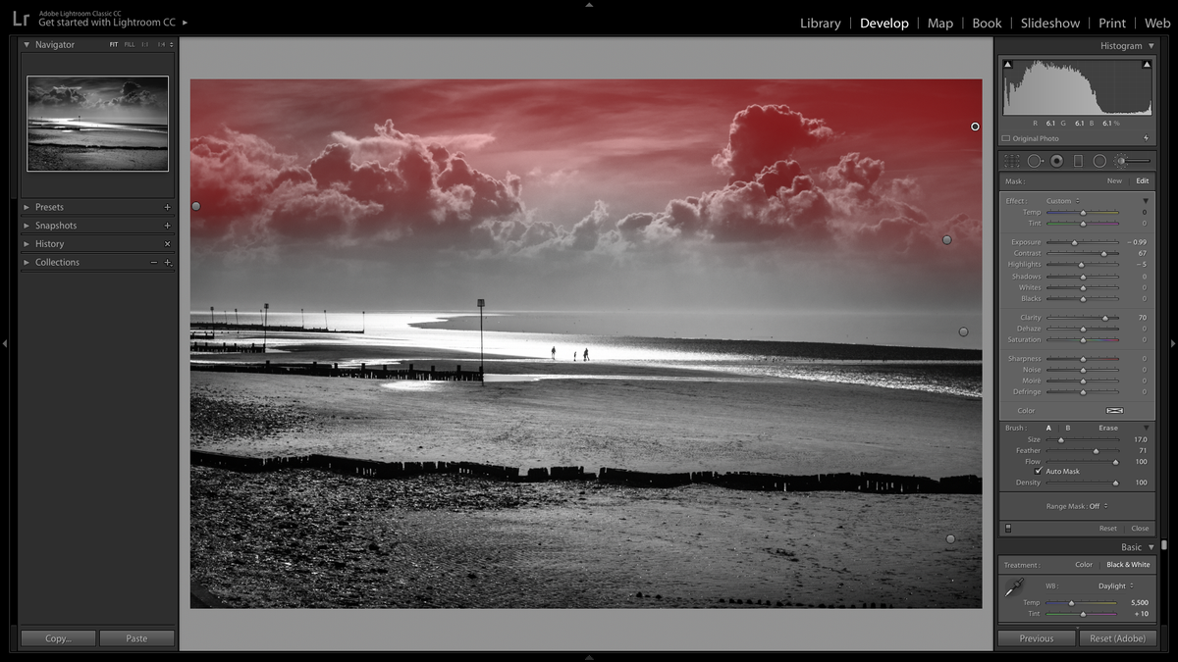Select the Adjustment Brush tool

(x=1122, y=161)
